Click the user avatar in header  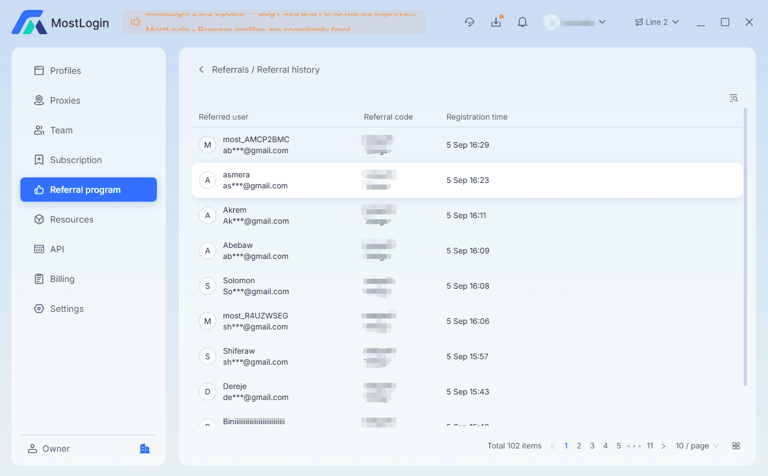pyautogui.click(x=551, y=22)
